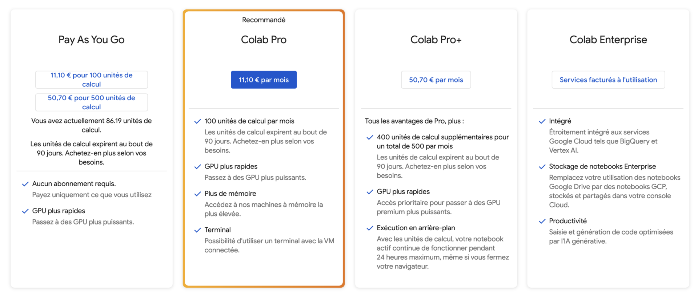
Task: Select the Colab Enterprise plan heading
Action: tap(608, 40)
